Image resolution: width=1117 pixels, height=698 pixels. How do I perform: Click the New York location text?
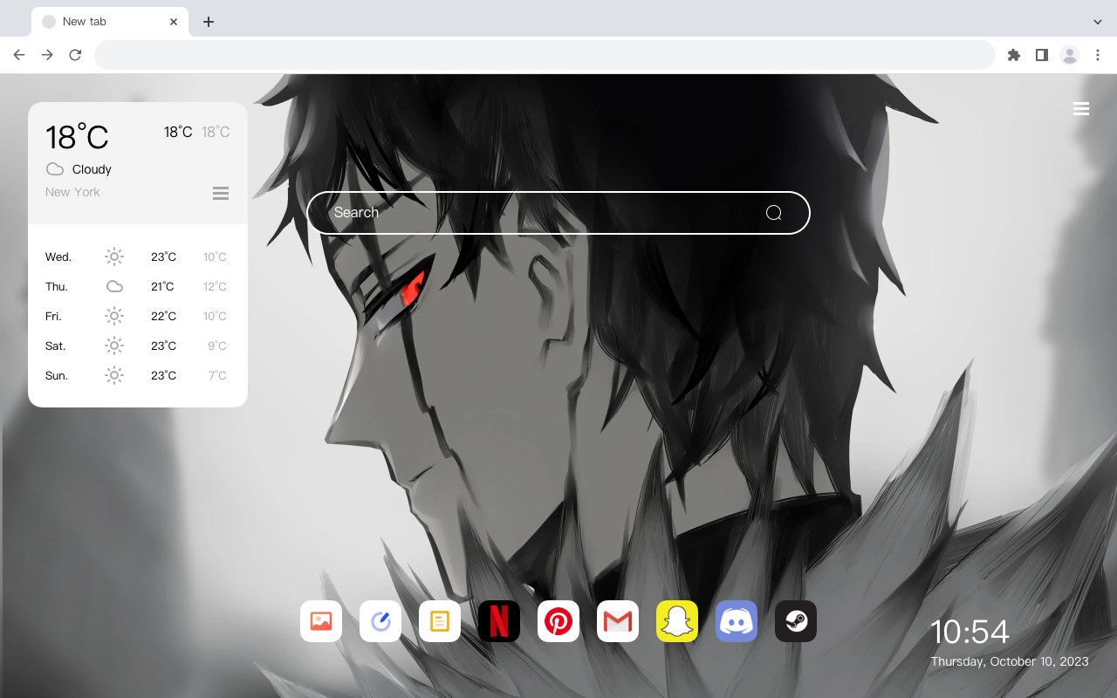[x=72, y=192]
